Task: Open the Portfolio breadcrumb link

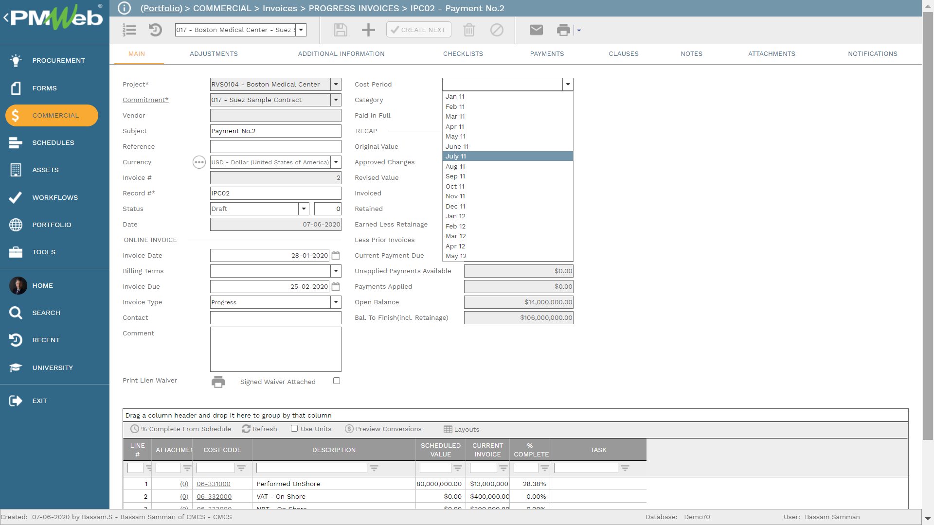Action: click(162, 8)
